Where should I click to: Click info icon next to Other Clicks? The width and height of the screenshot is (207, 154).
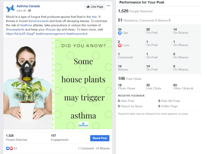(x=192, y=89)
